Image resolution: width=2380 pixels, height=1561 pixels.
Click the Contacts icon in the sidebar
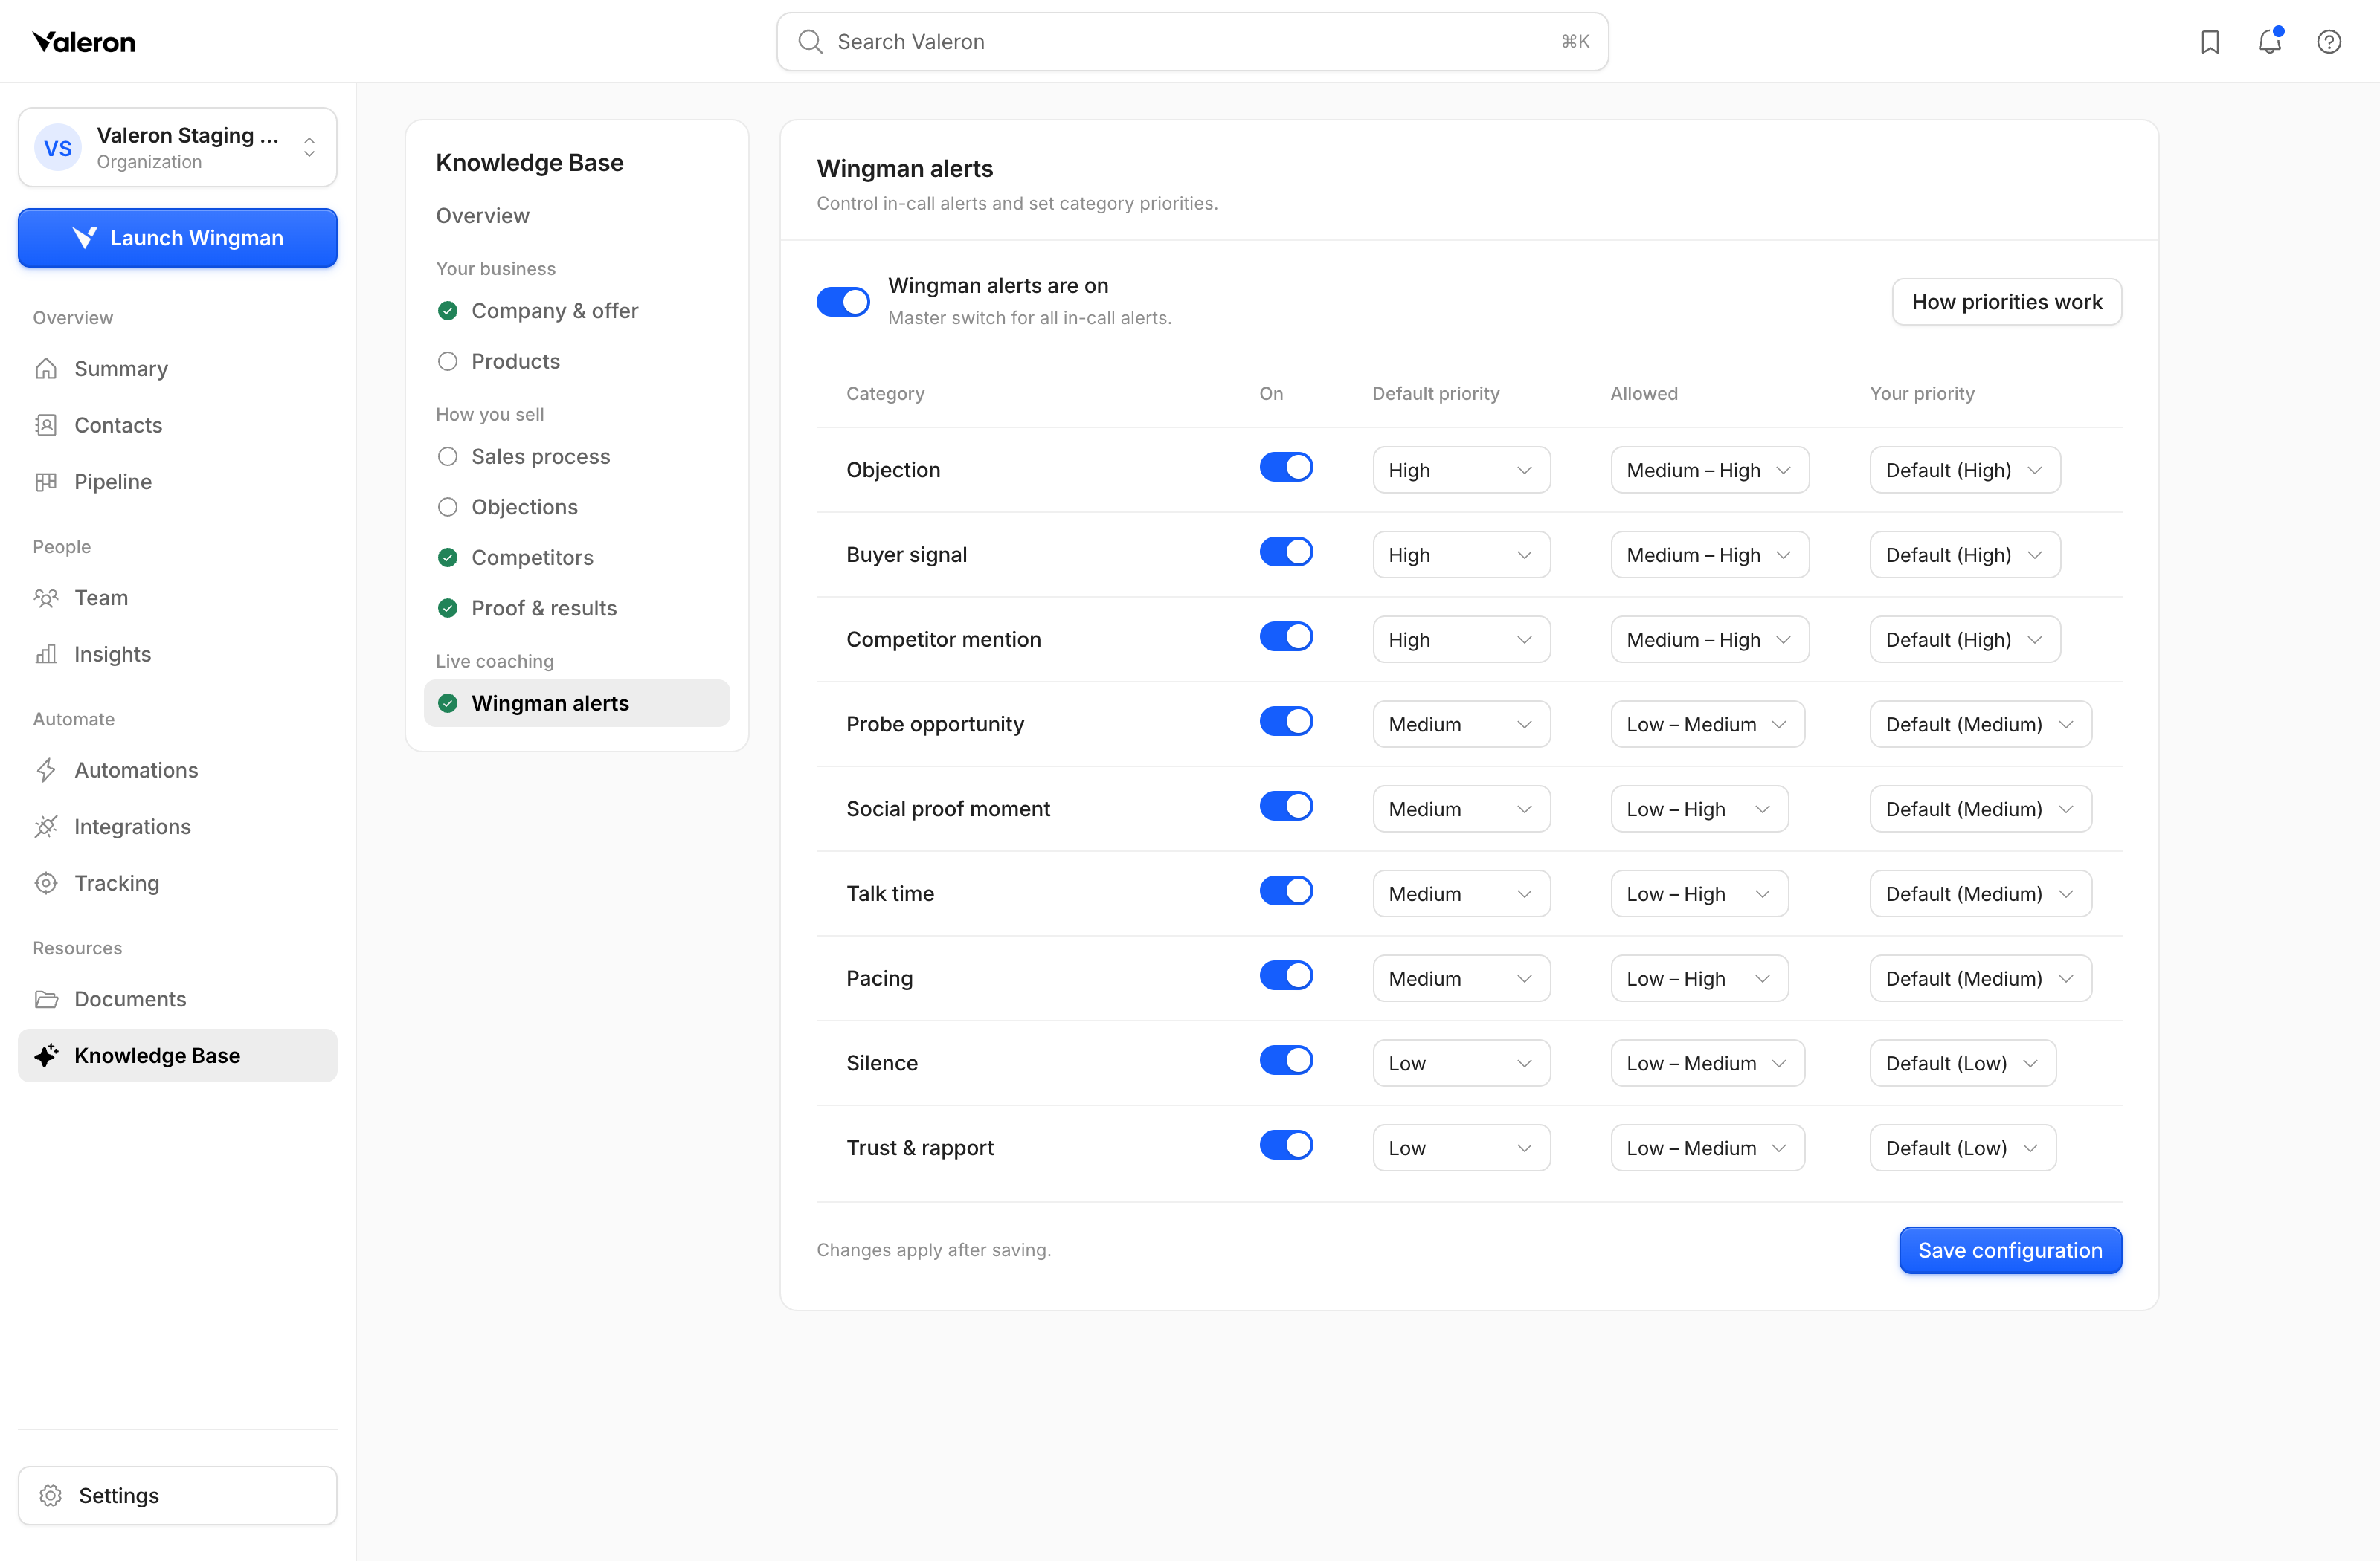pos(46,424)
